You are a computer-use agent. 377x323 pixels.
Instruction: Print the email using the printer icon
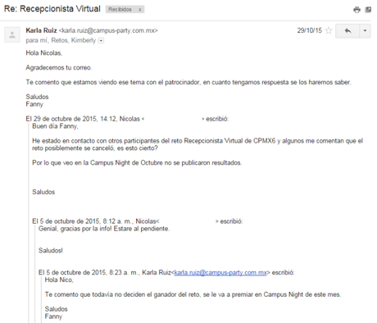pos(357,10)
